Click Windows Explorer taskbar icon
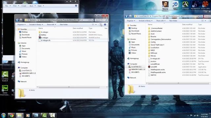The image size is (211, 118). coord(20,115)
